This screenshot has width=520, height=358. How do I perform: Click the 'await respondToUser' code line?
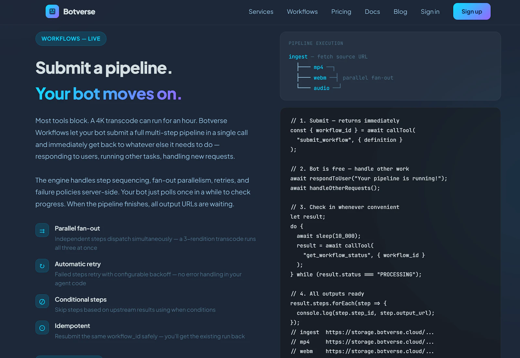pyautogui.click(x=369, y=179)
